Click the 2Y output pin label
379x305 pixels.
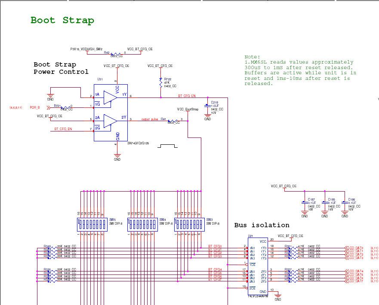tap(124, 117)
